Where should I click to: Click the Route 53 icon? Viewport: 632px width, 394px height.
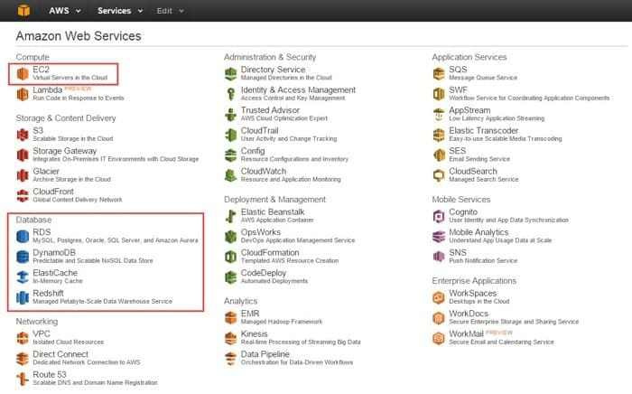coord(23,379)
